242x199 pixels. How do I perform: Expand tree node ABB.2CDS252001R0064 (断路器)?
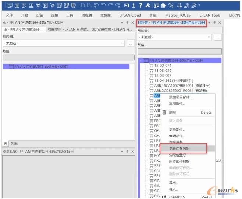point(145,91)
